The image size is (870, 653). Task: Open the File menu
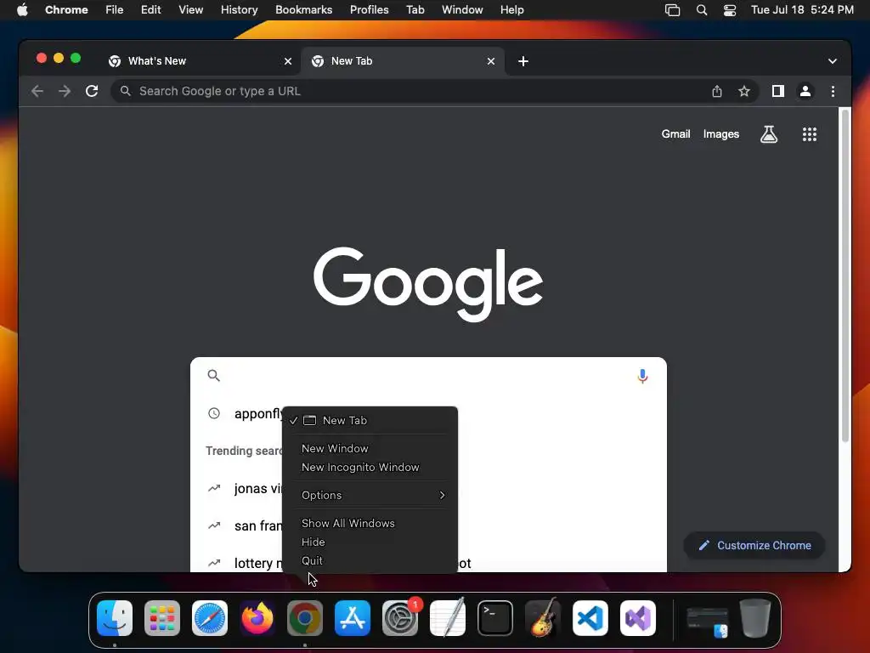click(115, 10)
